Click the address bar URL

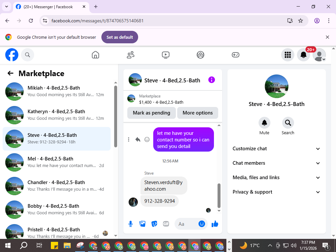tap(97, 21)
